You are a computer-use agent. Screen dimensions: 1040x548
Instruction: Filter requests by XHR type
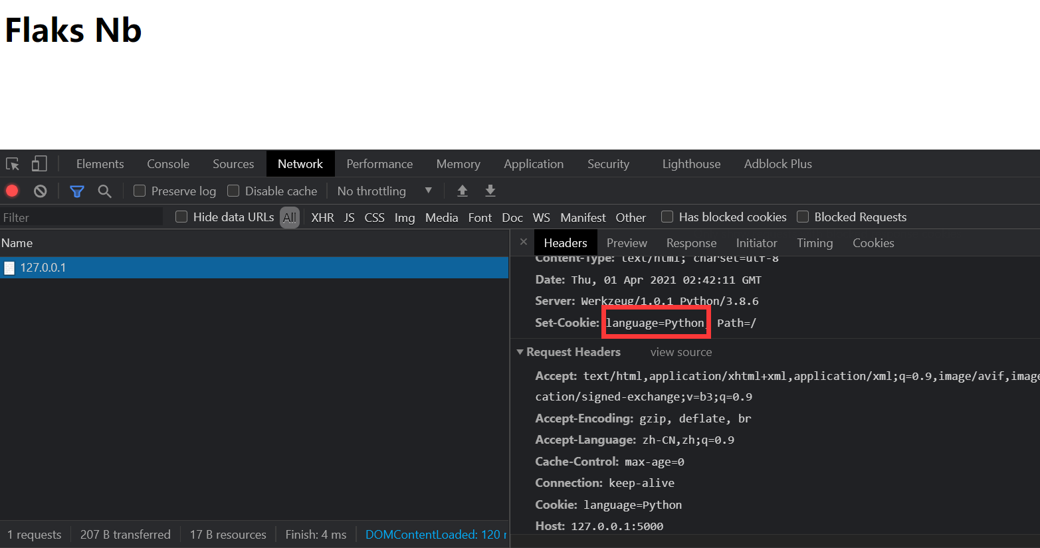(x=322, y=217)
